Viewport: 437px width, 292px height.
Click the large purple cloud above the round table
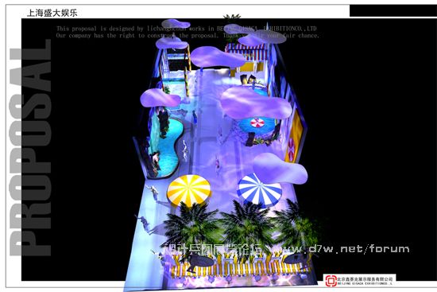click(255, 103)
